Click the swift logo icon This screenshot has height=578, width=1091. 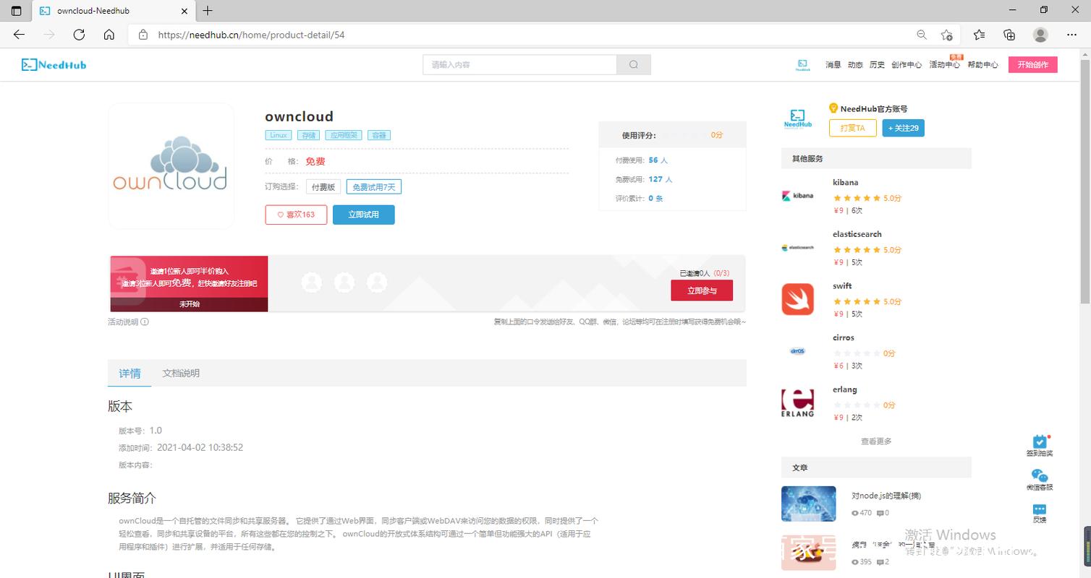point(798,299)
